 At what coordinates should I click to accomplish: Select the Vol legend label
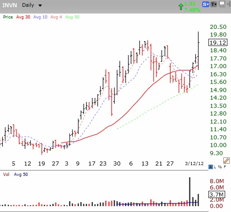click(6, 175)
